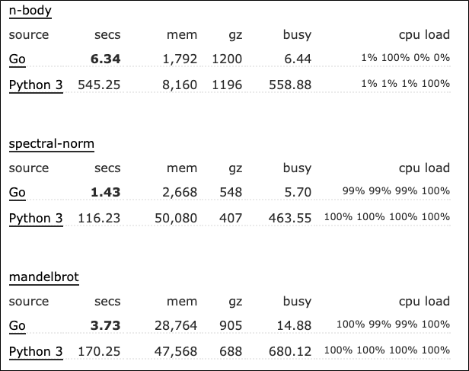Select the bold 3.73 secs value

pos(106,325)
